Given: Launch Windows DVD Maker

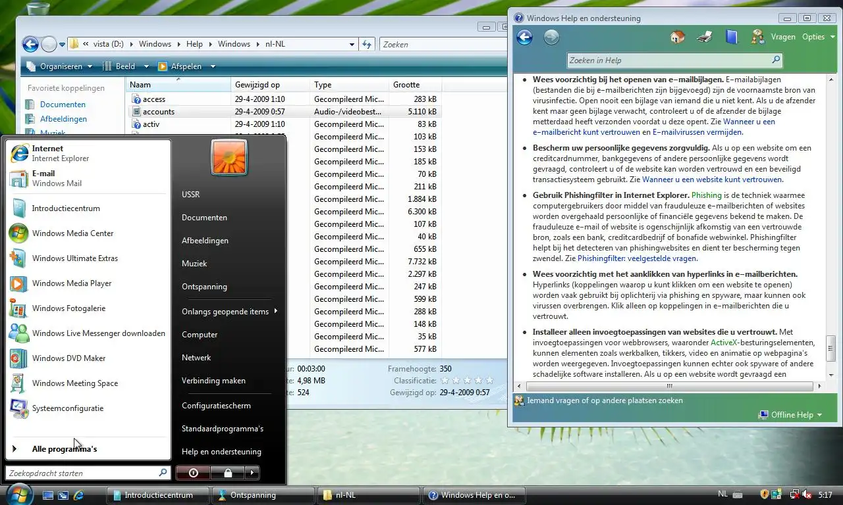Looking at the screenshot, I should click(88, 358).
